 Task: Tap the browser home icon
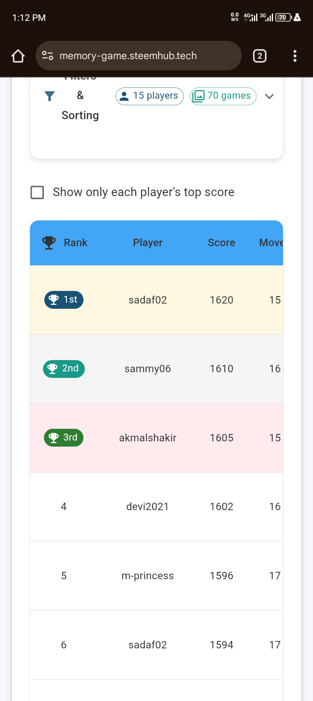[x=18, y=56]
